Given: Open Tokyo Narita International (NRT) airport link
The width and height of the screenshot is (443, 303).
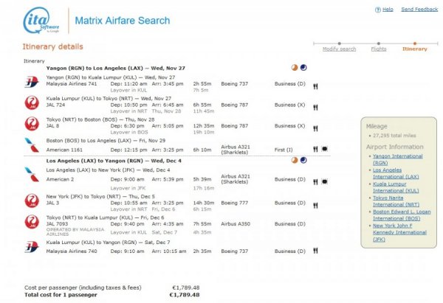Looking at the screenshot, I should coord(396,201).
